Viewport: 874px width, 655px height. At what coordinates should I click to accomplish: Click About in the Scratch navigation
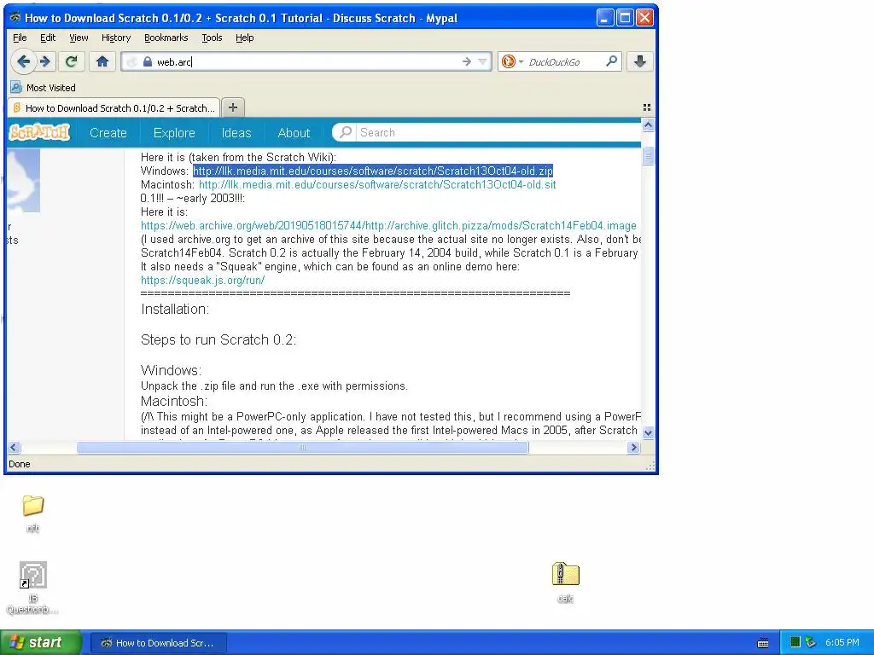click(294, 132)
